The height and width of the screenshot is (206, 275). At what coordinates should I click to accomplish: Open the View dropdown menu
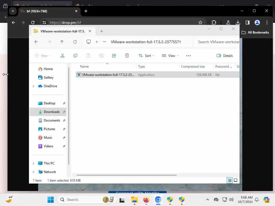point(170,56)
